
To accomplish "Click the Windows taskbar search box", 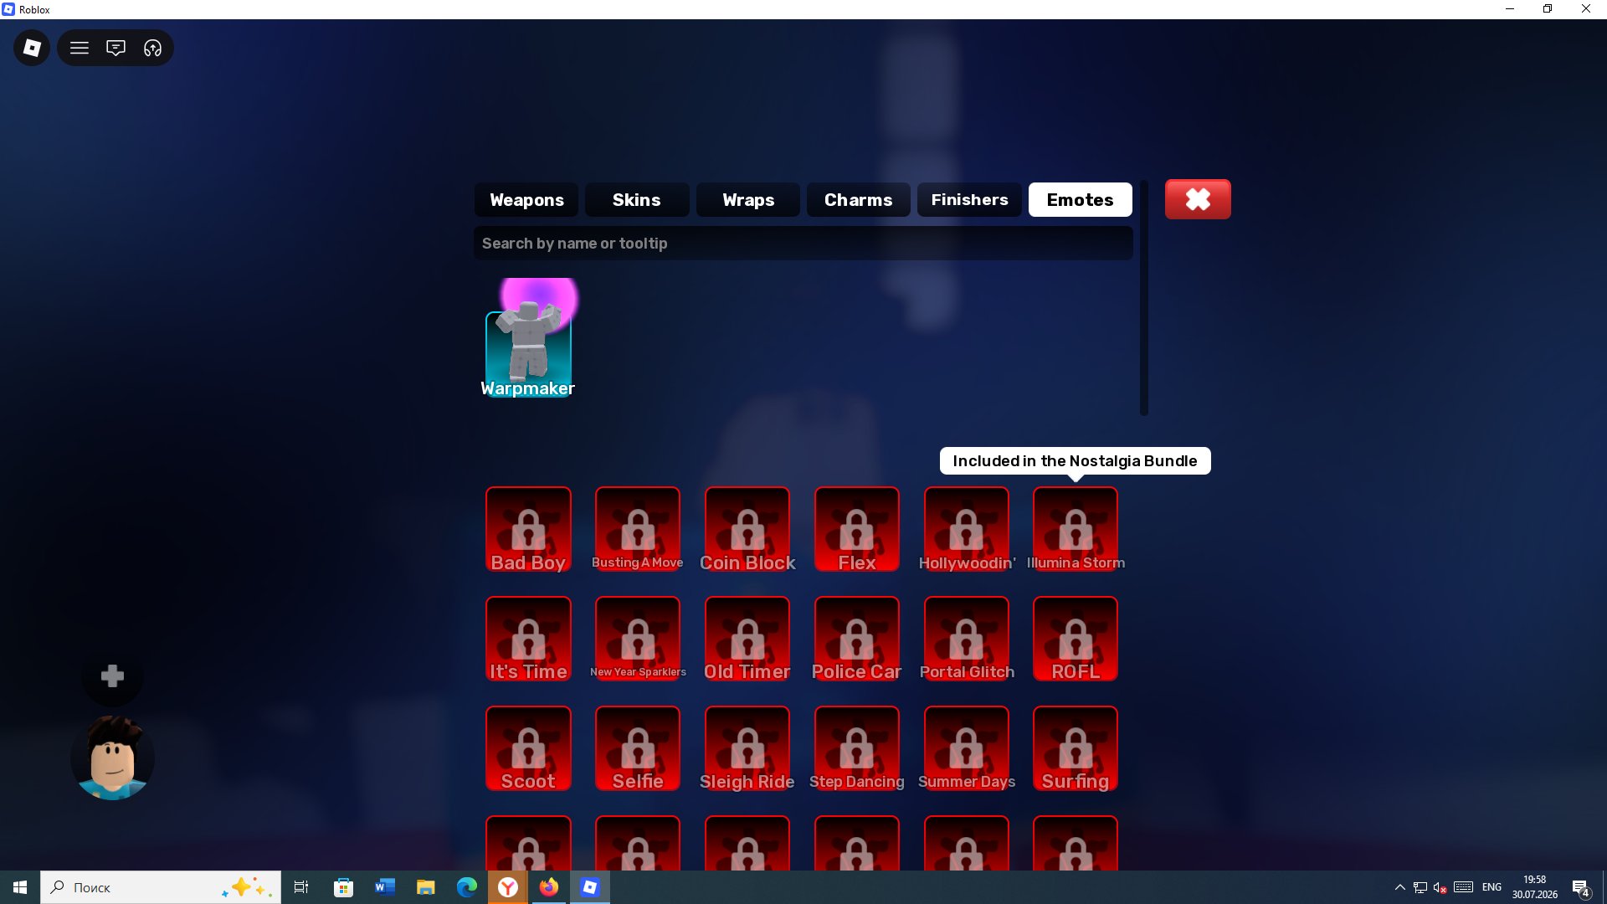I will 161,887.
